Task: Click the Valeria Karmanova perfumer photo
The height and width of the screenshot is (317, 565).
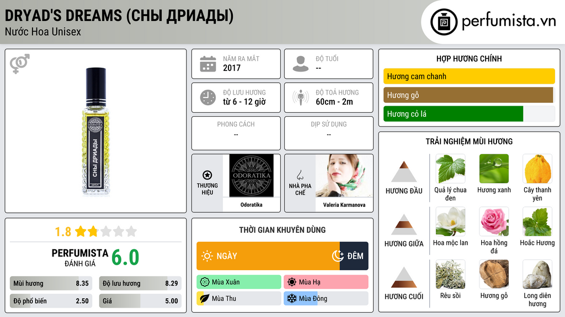Action: click(x=344, y=176)
